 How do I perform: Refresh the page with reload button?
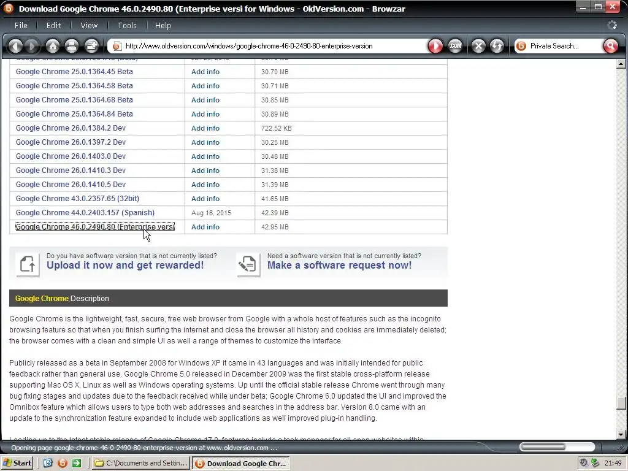(x=497, y=46)
